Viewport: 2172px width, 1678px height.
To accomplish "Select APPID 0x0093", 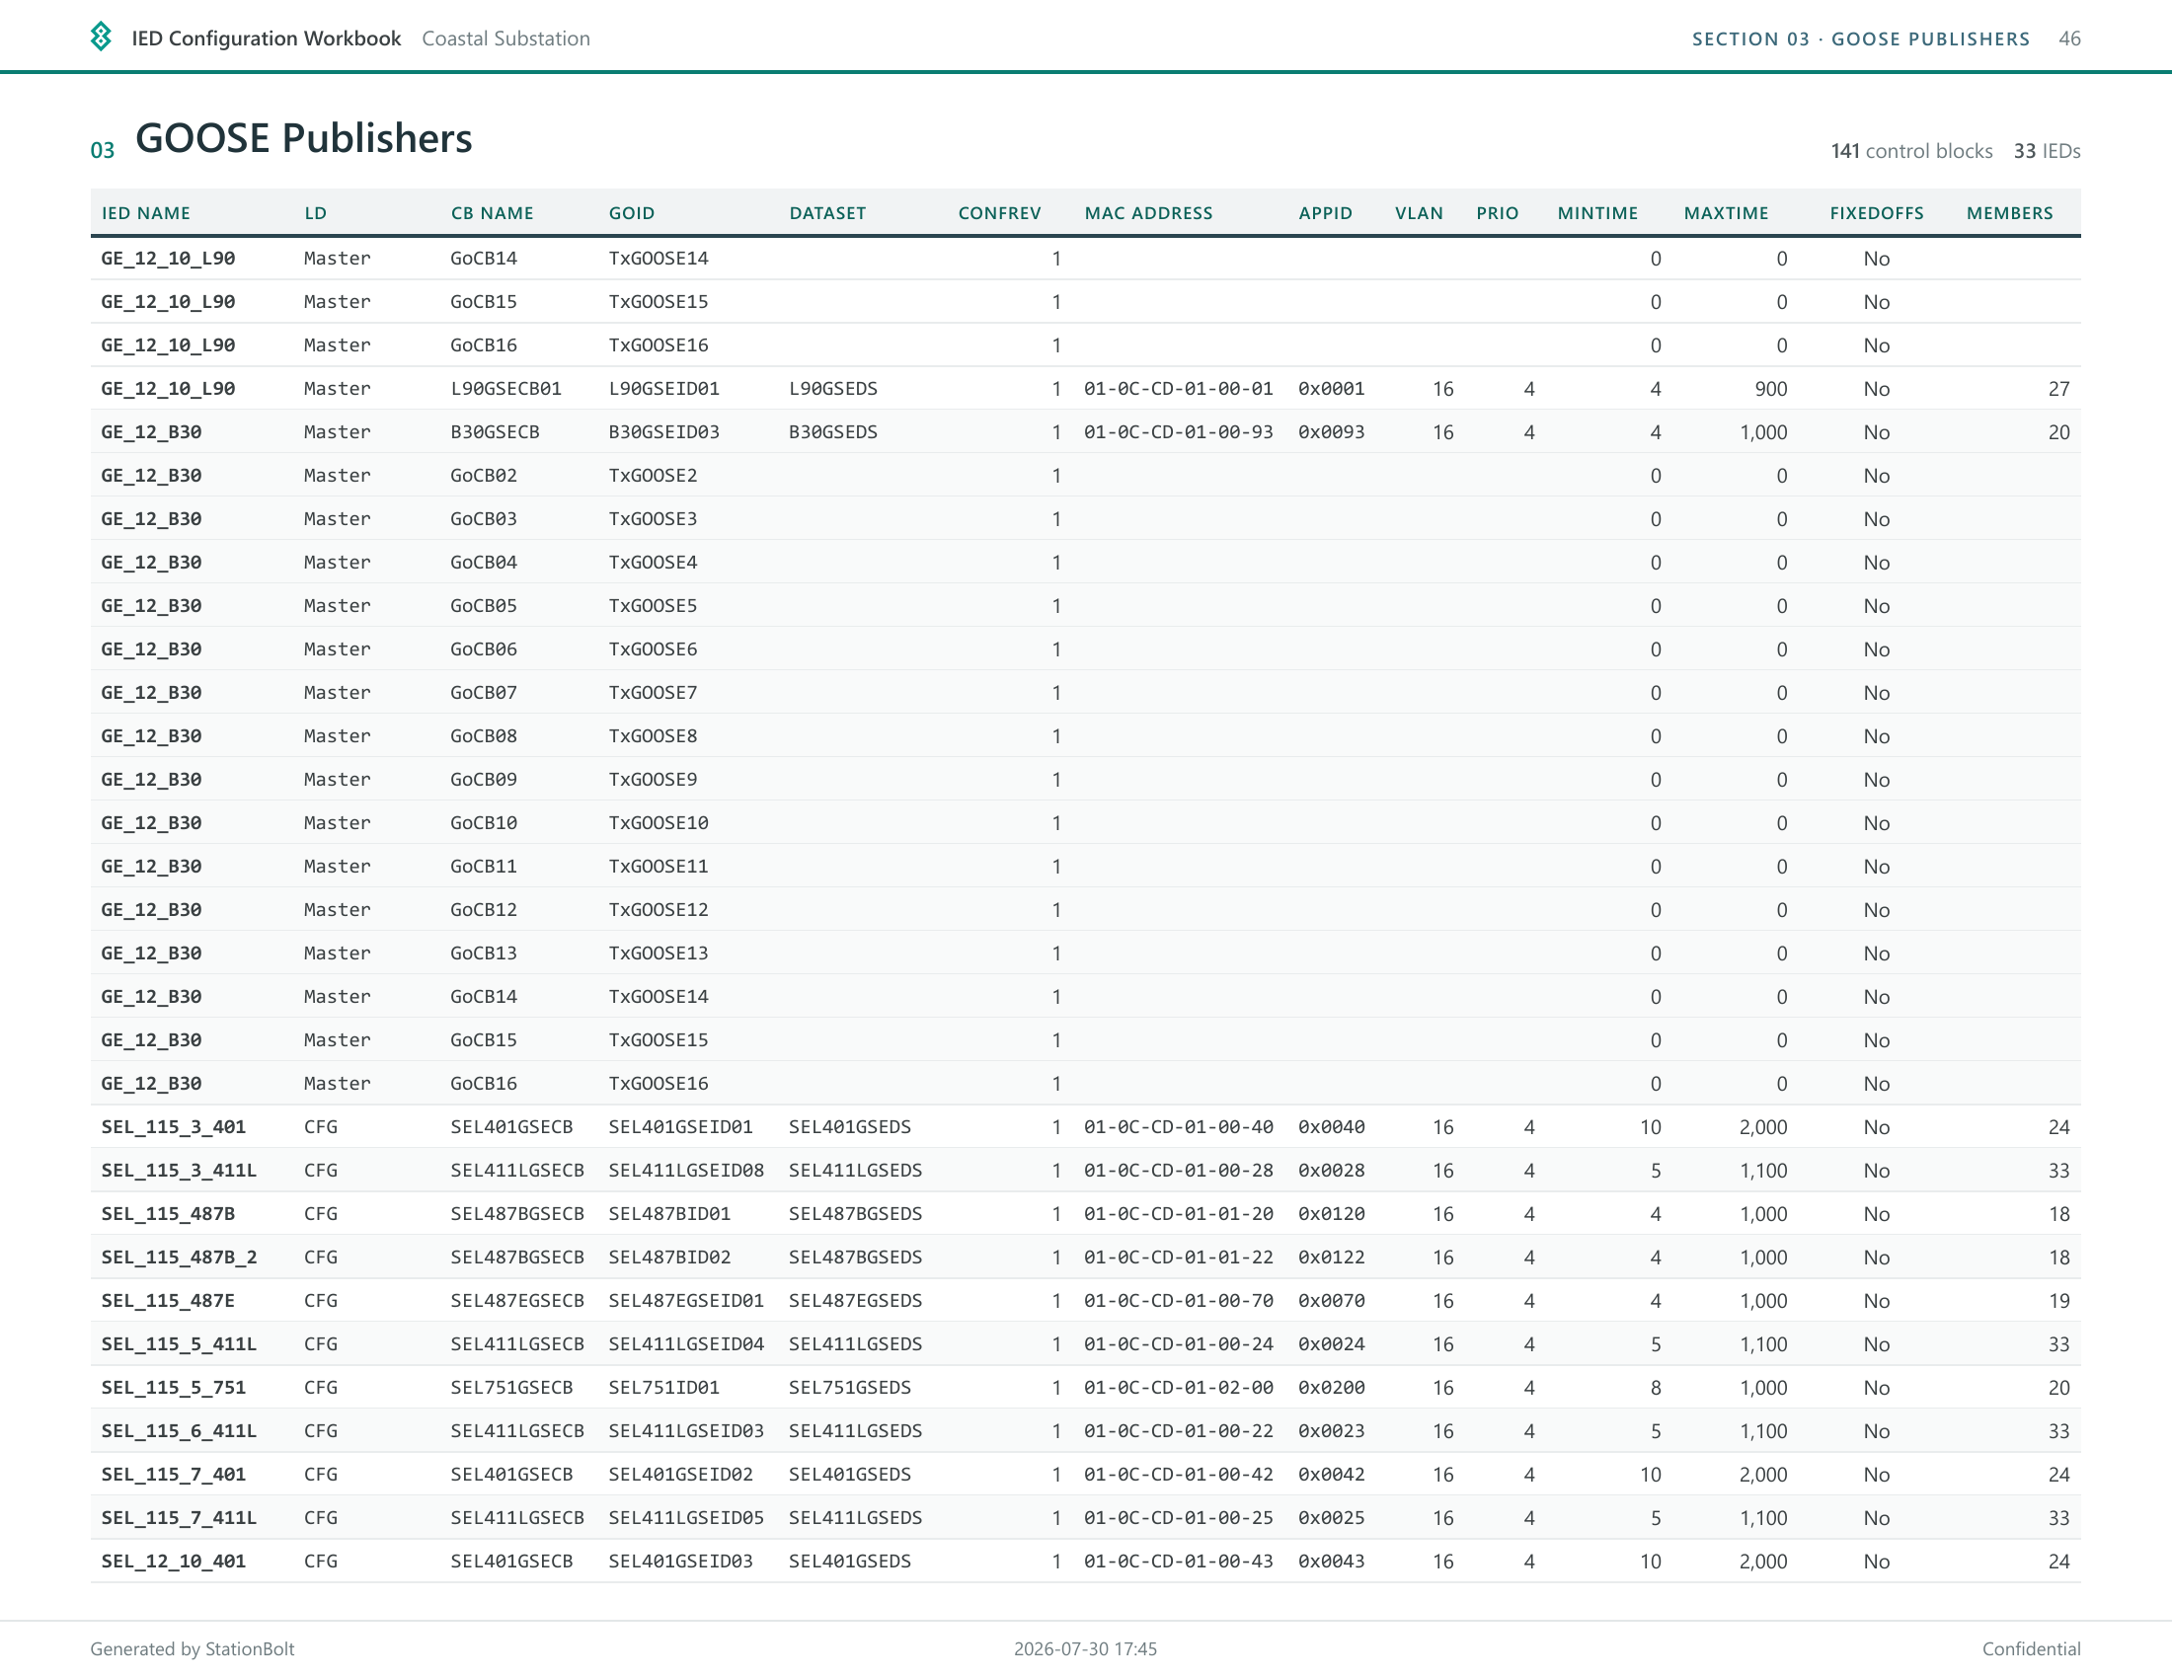I will click(1331, 432).
